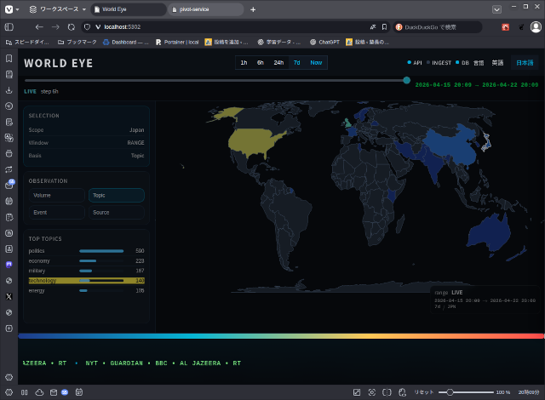Viewport: 545px width, 400px height.
Task: Click the browser reload button
Action: point(72,27)
